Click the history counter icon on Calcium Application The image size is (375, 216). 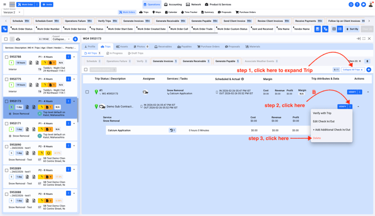(x=172, y=130)
